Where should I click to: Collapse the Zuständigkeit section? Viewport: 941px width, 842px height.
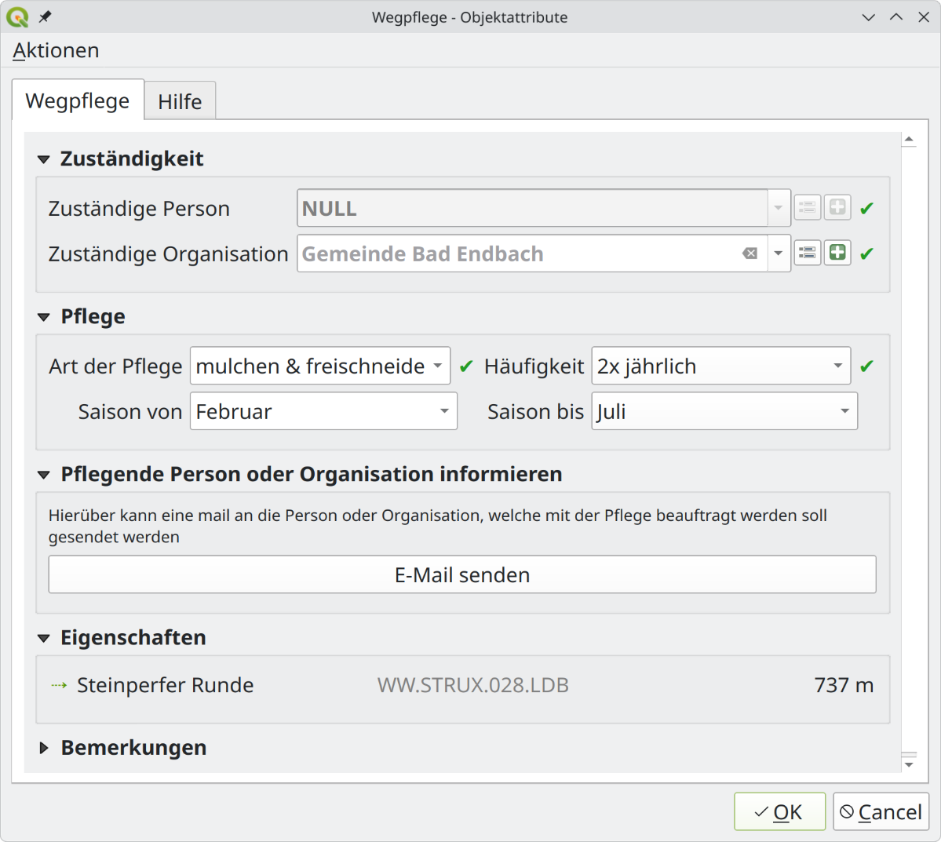(x=43, y=159)
